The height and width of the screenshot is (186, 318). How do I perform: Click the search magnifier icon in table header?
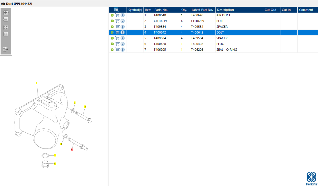click(x=117, y=10)
